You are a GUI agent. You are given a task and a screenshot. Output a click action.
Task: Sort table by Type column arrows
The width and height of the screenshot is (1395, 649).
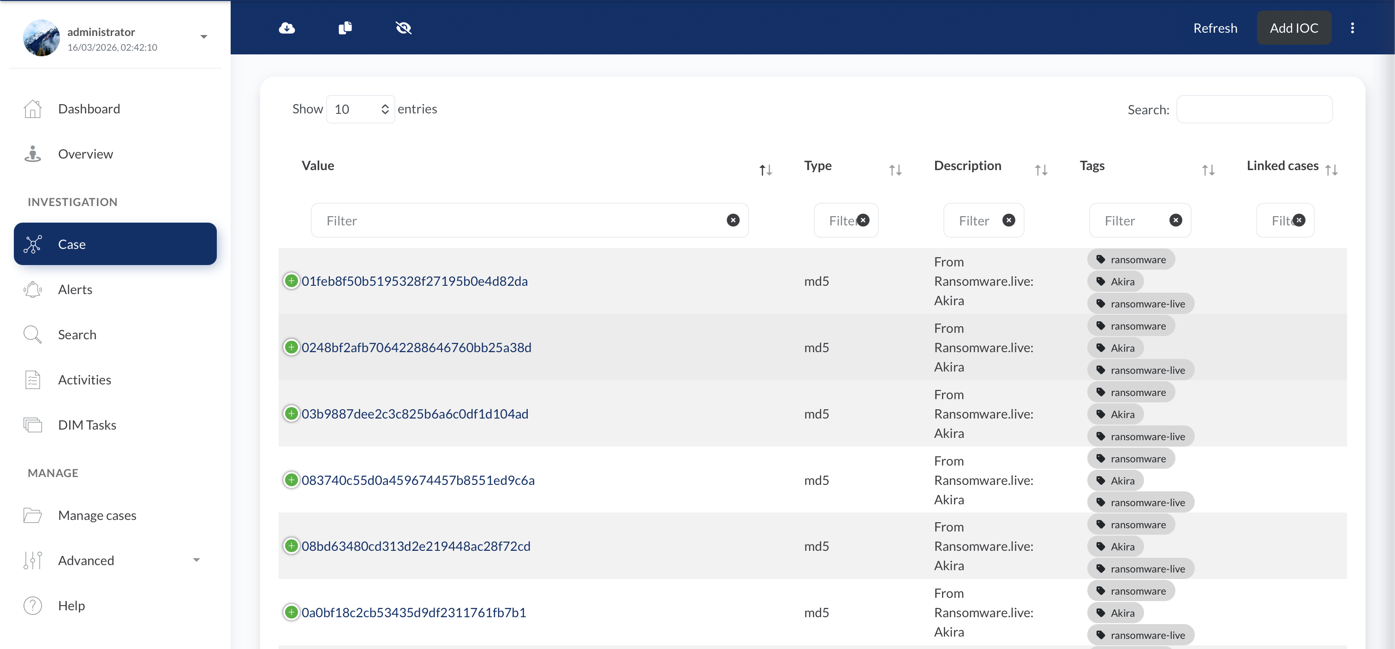click(x=895, y=170)
